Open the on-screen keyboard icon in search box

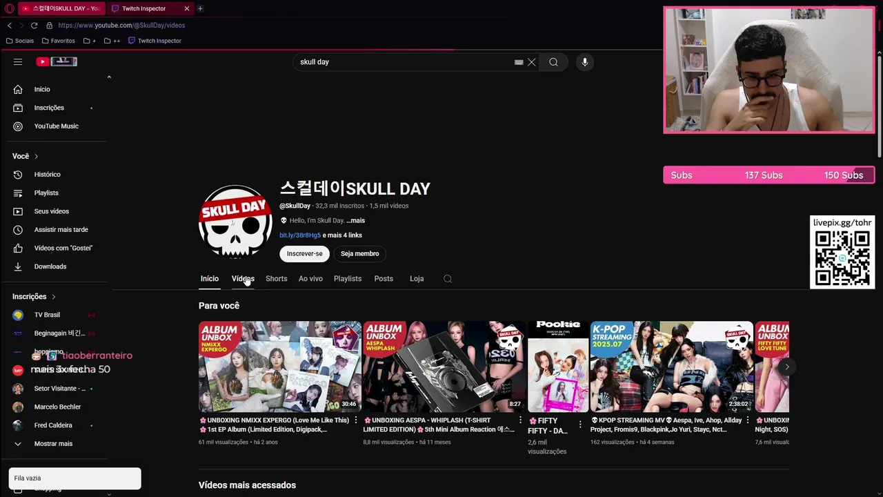coord(519,62)
